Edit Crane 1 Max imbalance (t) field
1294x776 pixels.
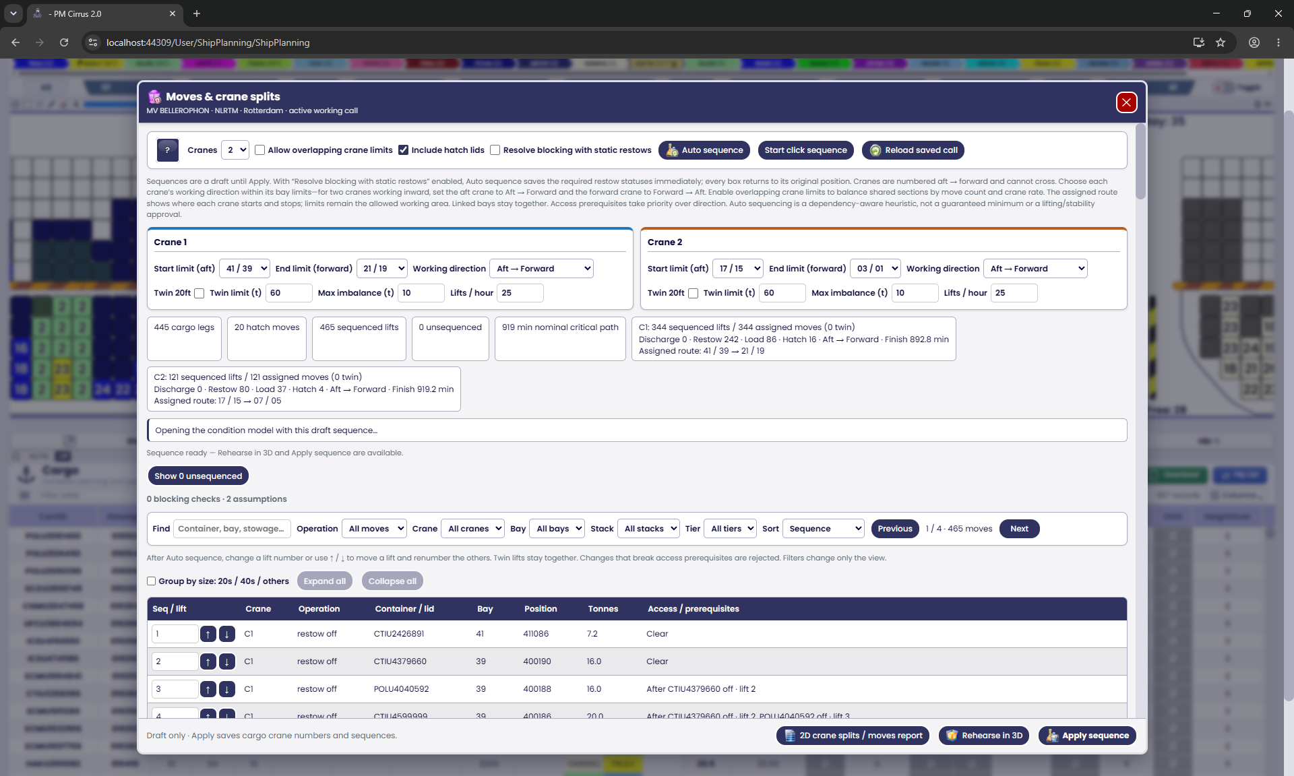421,293
